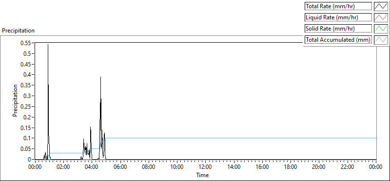Click the green Solid Rate plot icon

pyautogui.click(x=381, y=28)
